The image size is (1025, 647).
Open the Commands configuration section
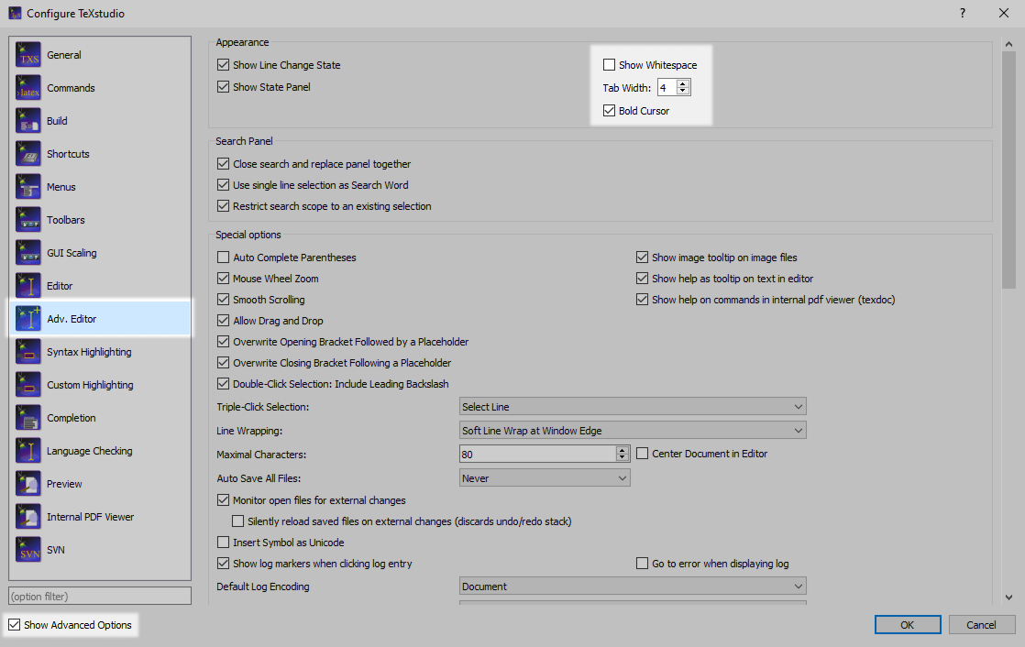71,87
